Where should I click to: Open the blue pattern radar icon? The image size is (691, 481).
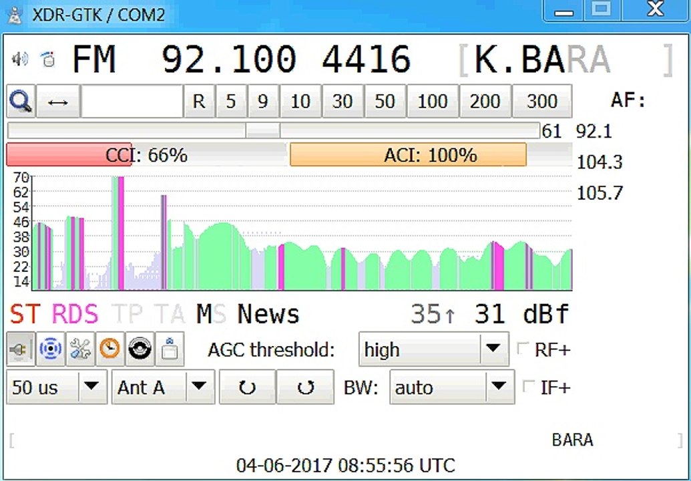click(51, 349)
